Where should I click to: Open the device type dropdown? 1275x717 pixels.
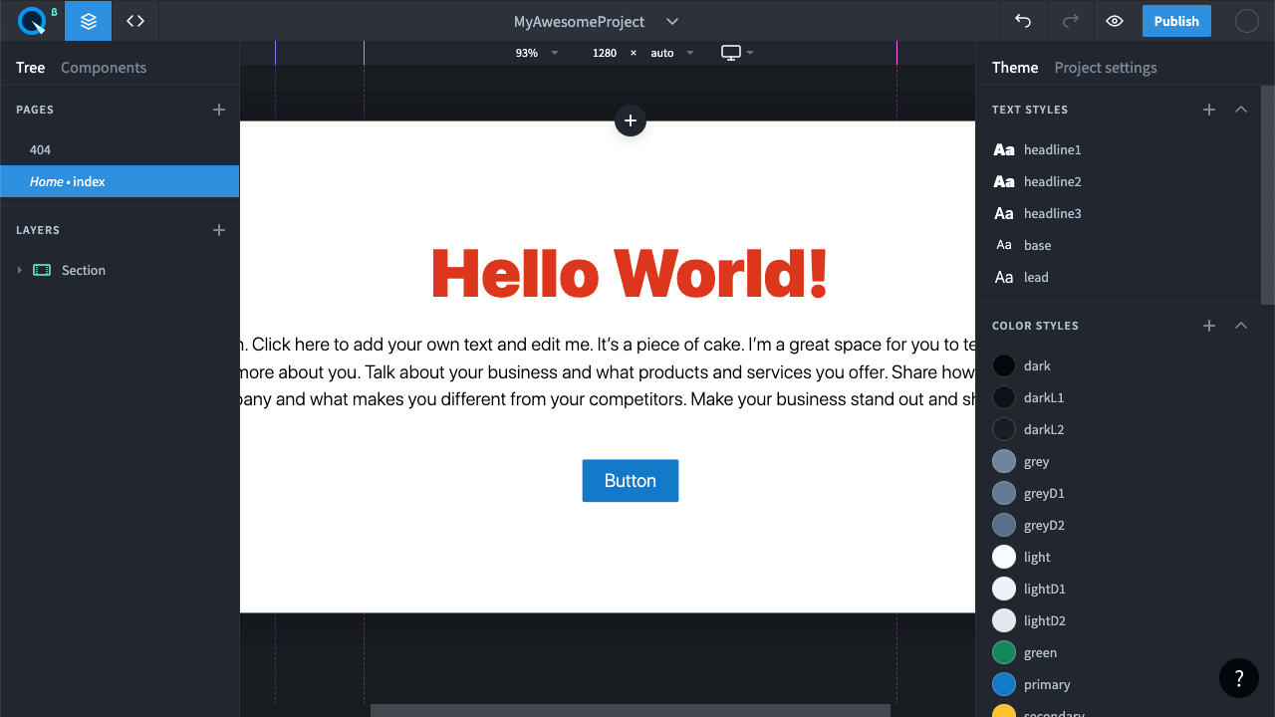tap(737, 53)
